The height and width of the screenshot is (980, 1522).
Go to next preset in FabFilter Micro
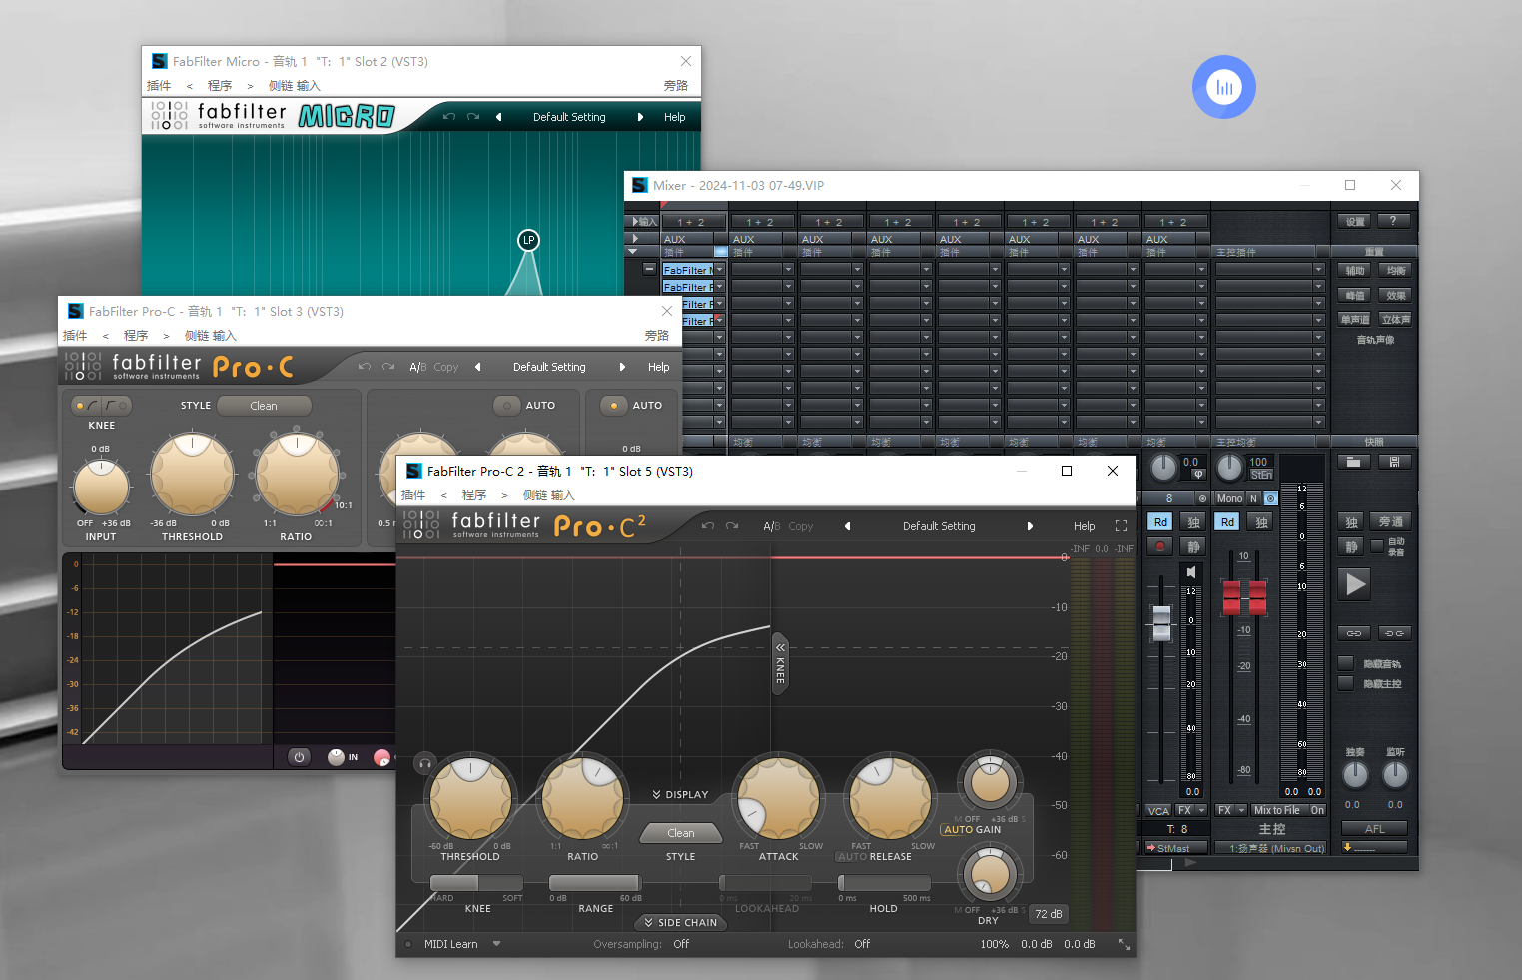[x=640, y=117]
